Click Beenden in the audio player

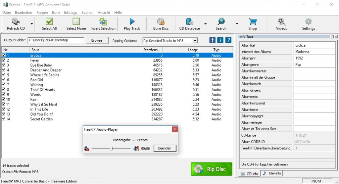[x=165, y=148]
